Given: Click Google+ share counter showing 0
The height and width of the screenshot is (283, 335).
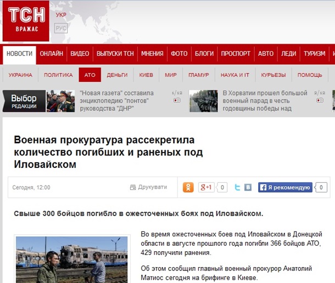Looking at the screenshot, I should (222, 188).
